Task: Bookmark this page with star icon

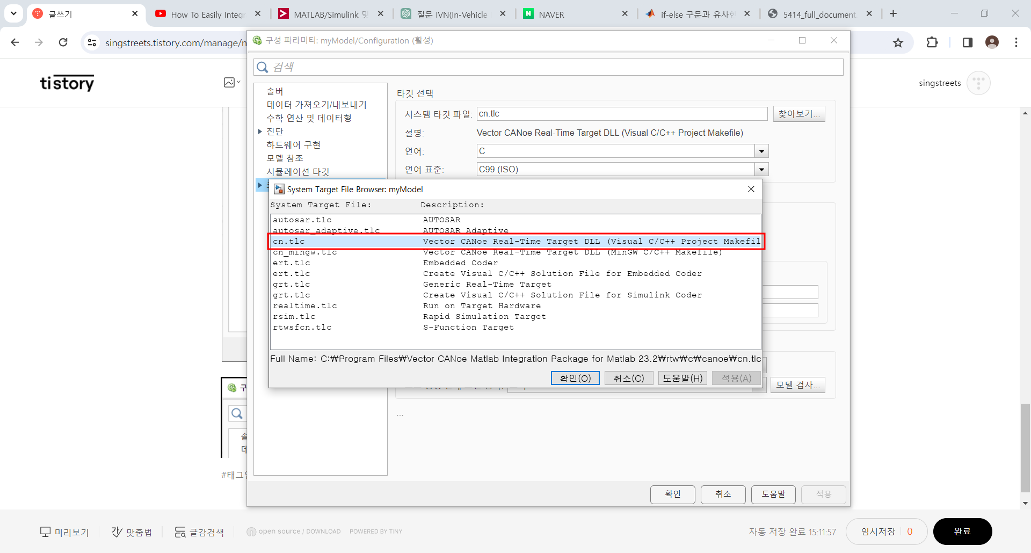Action: [898, 42]
